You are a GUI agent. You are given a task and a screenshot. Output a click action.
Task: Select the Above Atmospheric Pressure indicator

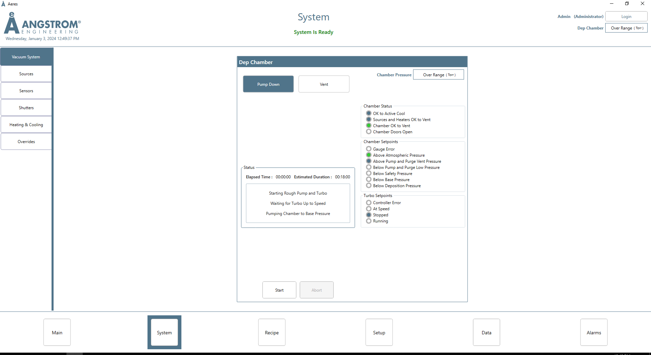tap(369, 155)
